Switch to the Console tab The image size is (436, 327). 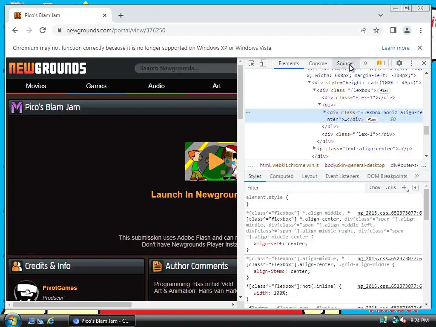tap(318, 63)
